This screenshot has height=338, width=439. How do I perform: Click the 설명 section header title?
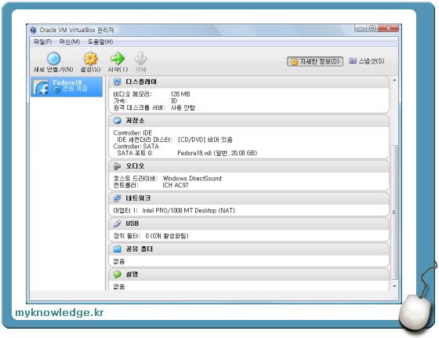pos(132,274)
